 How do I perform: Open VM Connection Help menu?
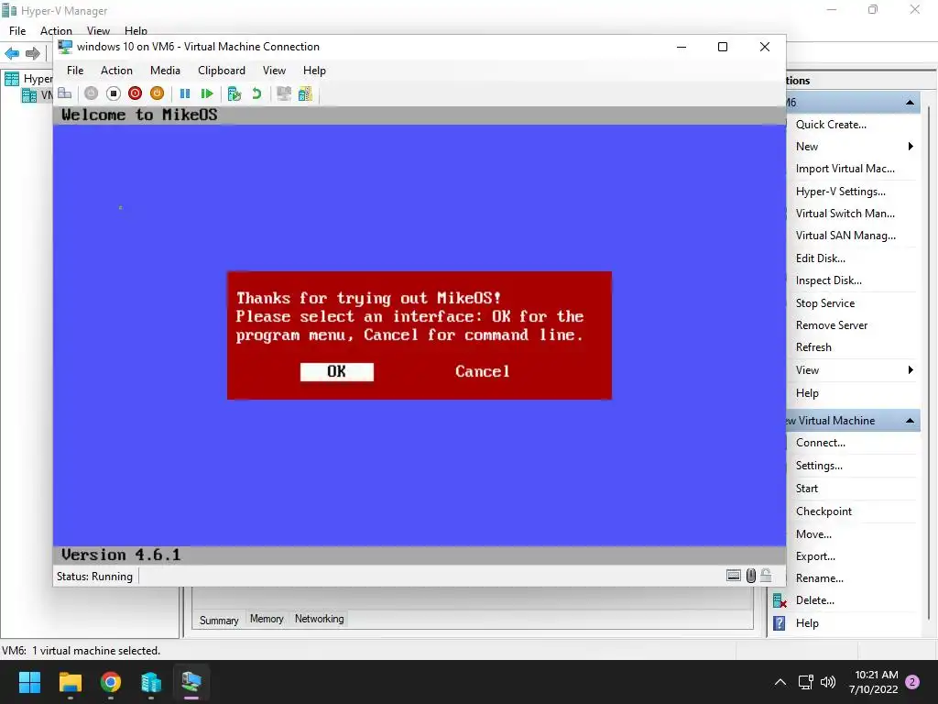[x=314, y=71]
